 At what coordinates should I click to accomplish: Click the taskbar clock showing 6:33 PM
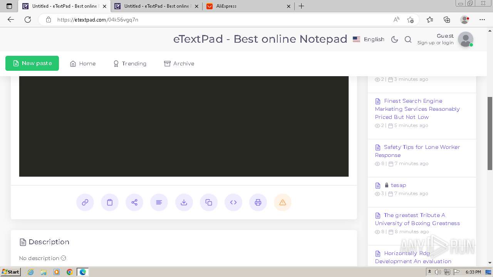473,272
